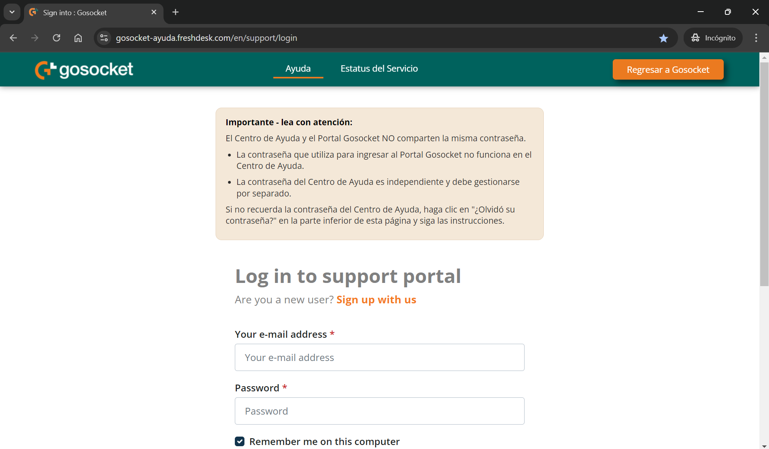
Task: Click the address bar URL
Action: pyautogui.click(x=206, y=38)
